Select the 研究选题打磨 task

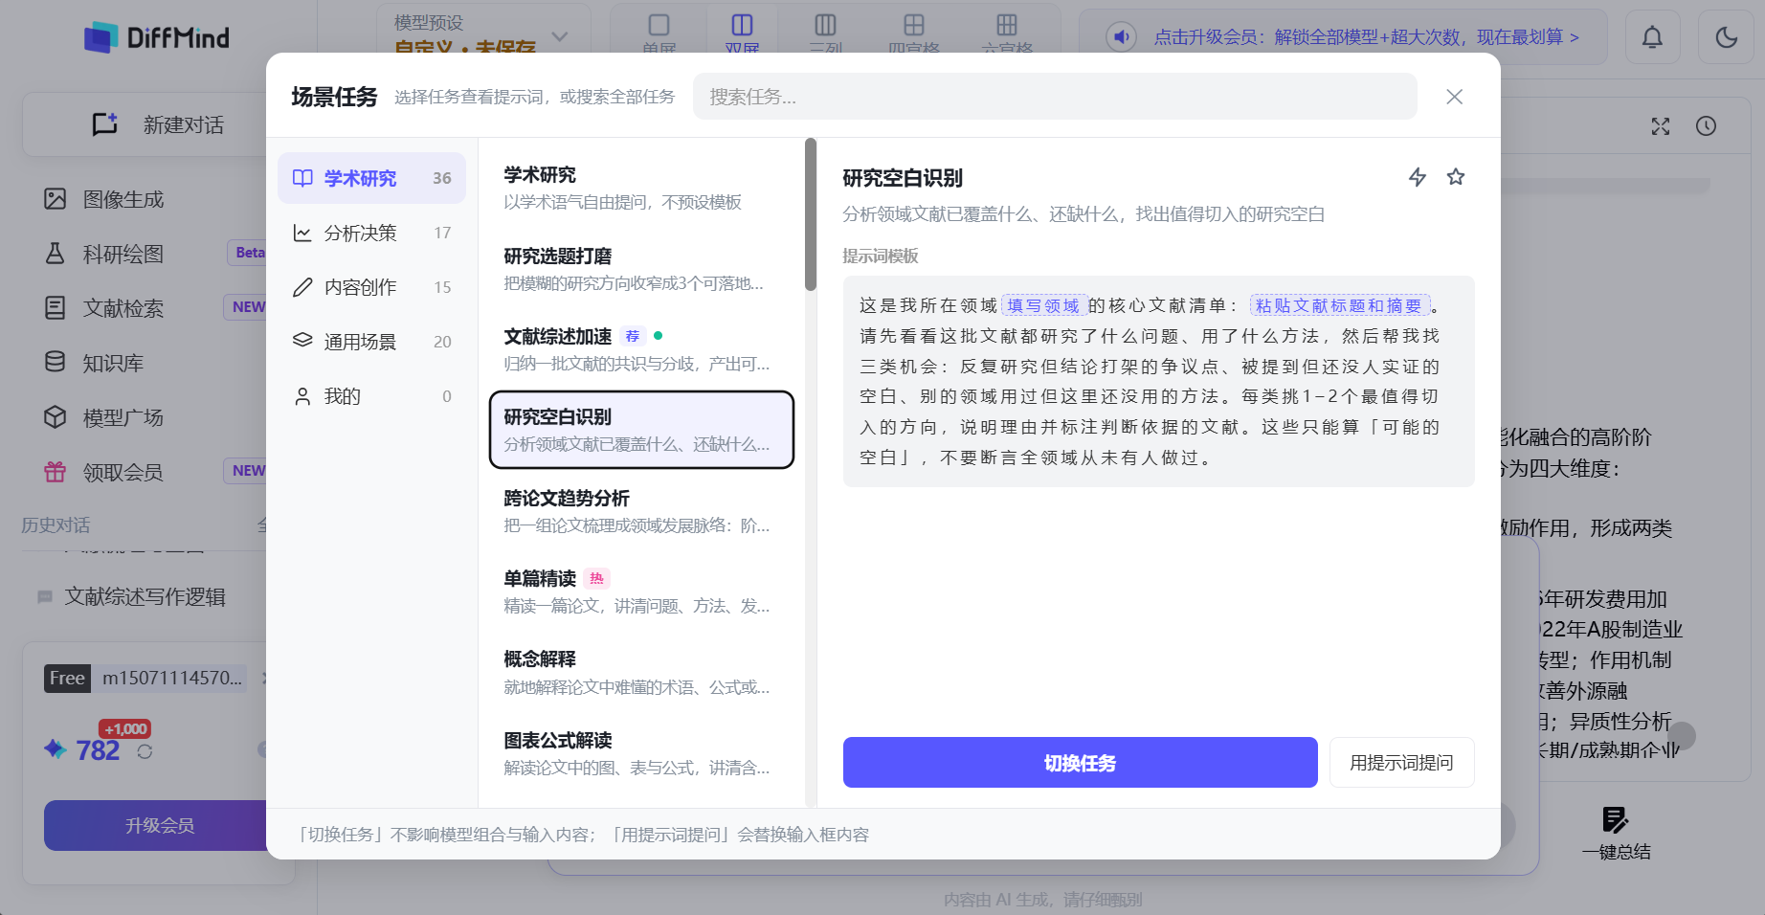641,269
